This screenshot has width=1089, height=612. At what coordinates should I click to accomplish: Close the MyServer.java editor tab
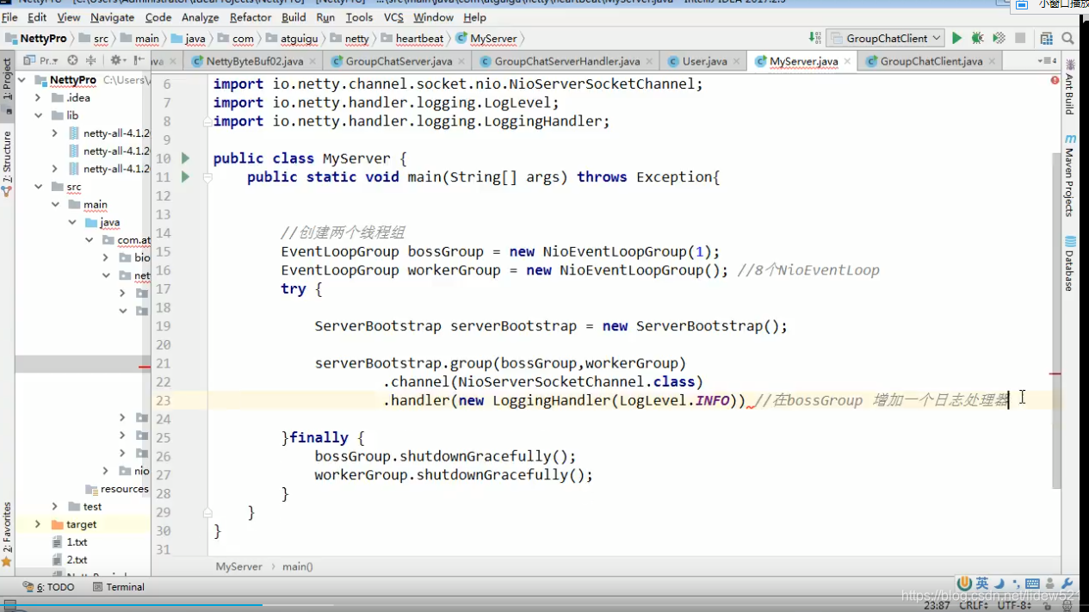click(847, 61)
